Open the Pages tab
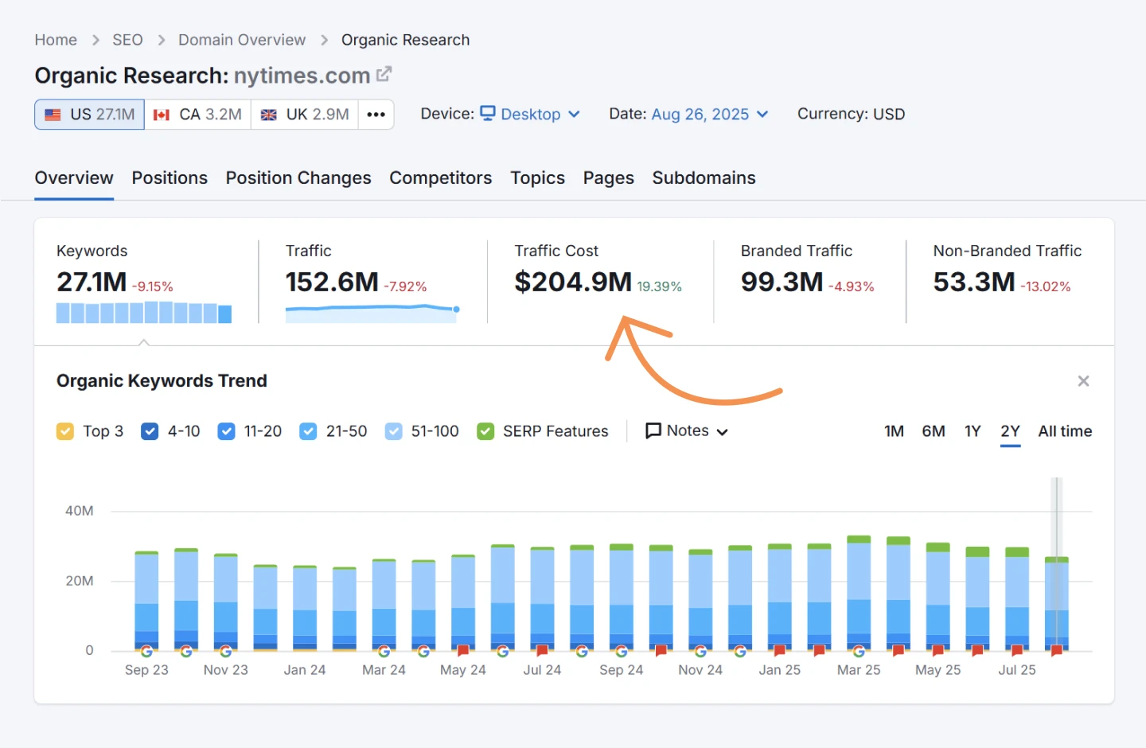 pos(609,178)
